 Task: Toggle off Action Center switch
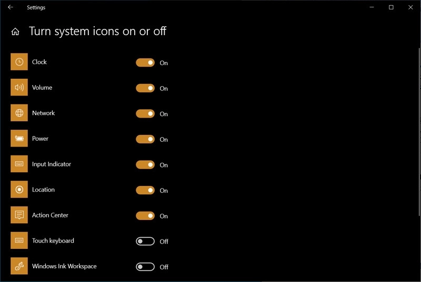(145, 216)
